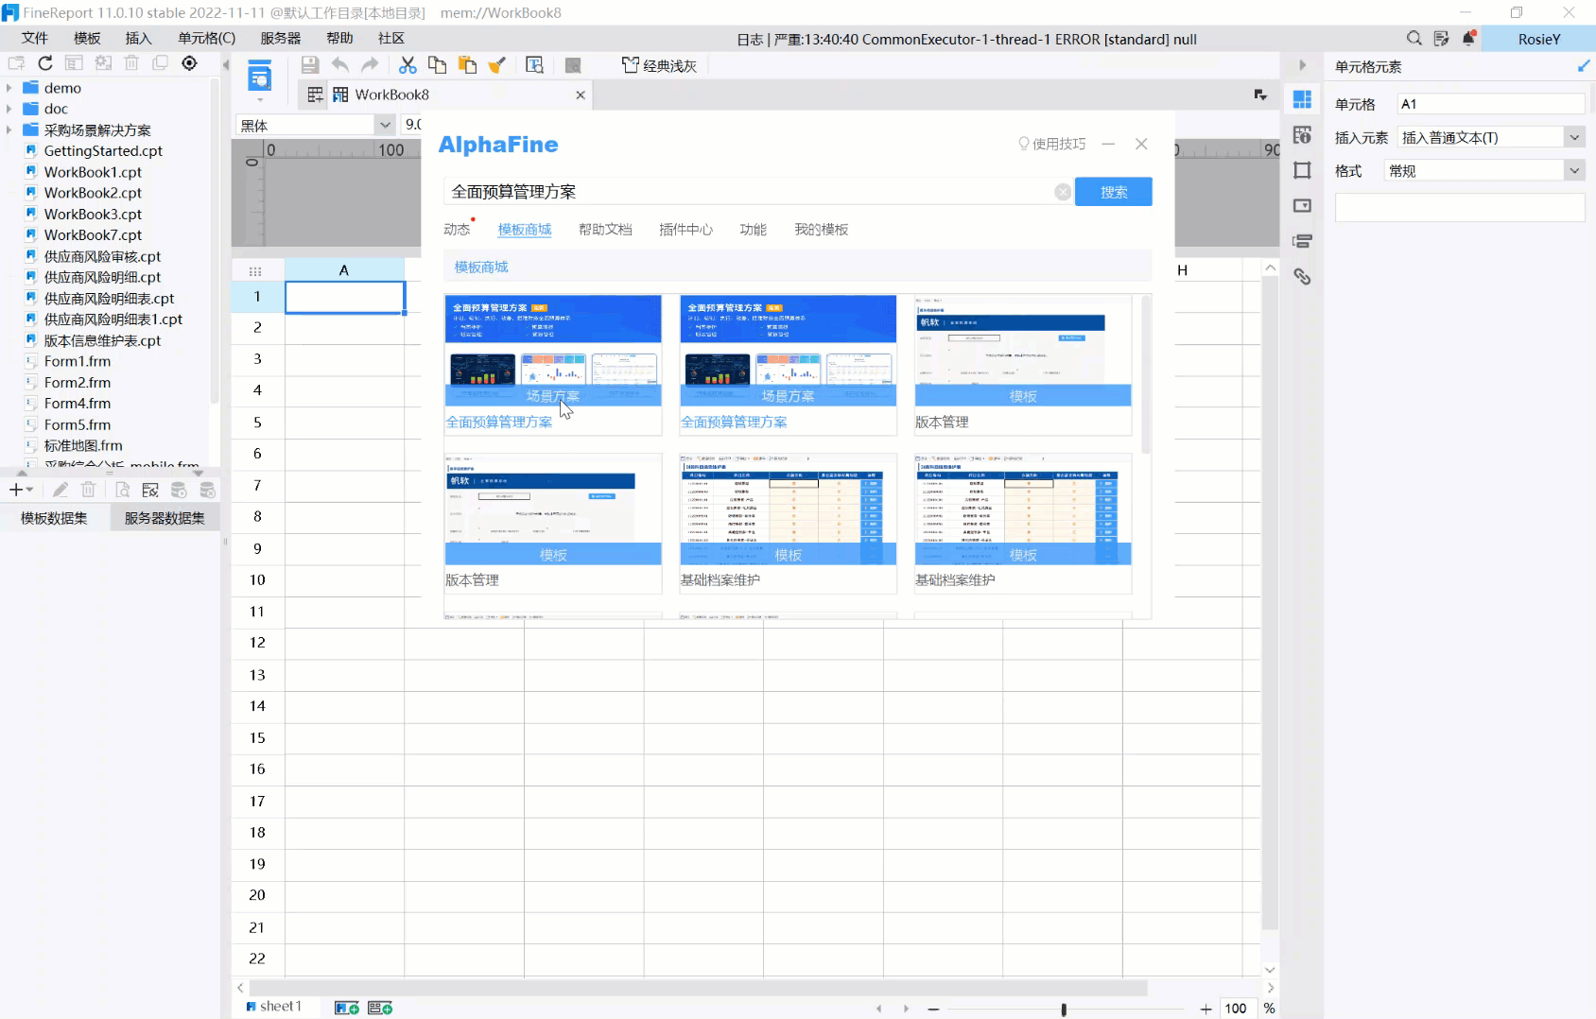Copy the selected cell
This screenshot has width=1596, height=1019.
click(x=437, y=65)
